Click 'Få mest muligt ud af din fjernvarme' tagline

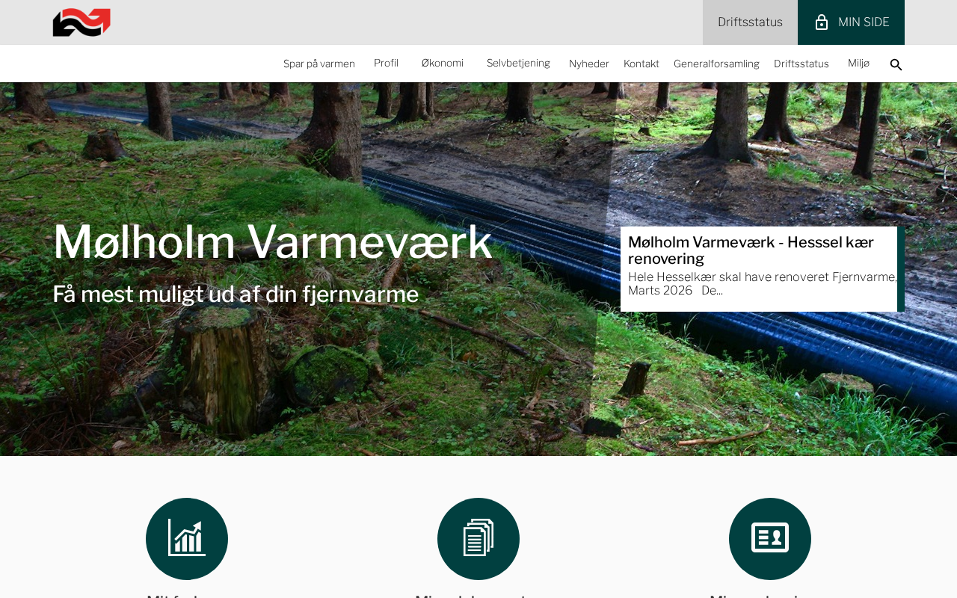(236, 294)
